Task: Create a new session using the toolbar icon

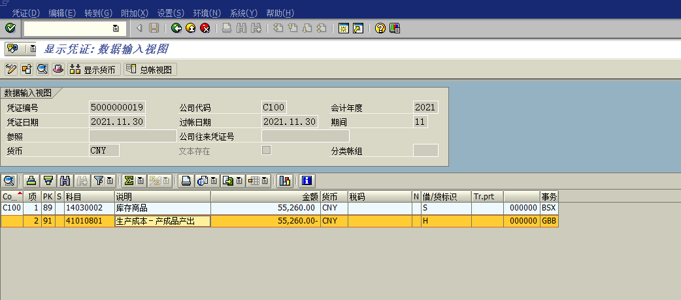Action: (344, 28)
